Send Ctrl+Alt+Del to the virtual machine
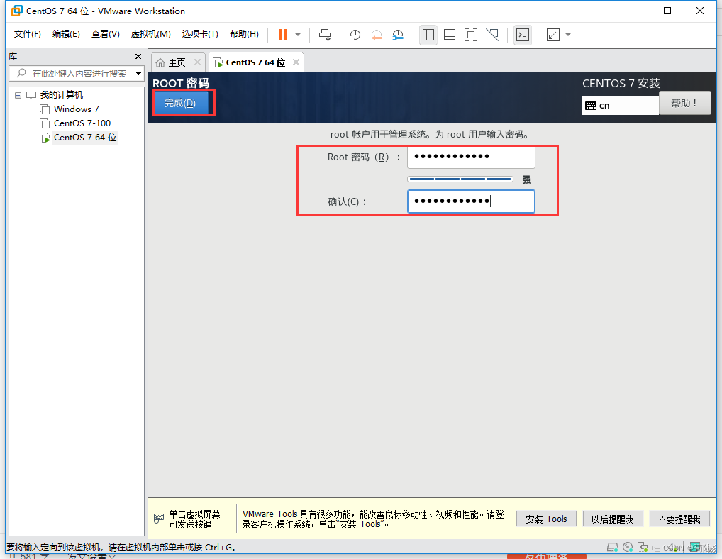The image size is (722, 559). 325,35
